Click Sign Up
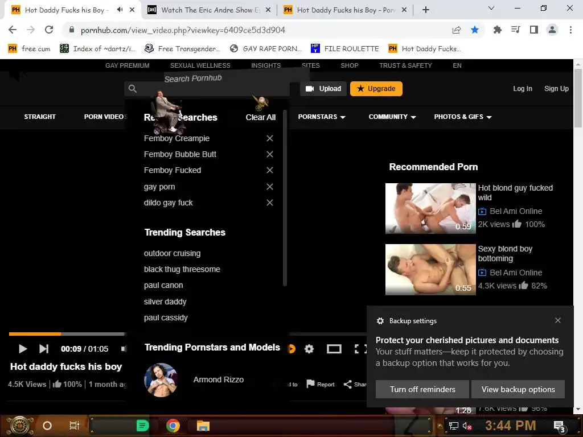 click(556, 88)
